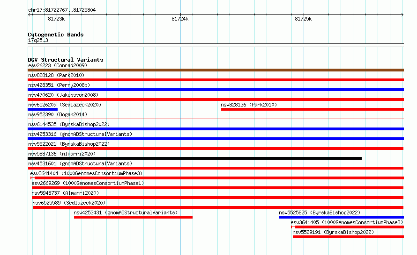Click the nsv5529191 red variant bar

pos(349,237)
